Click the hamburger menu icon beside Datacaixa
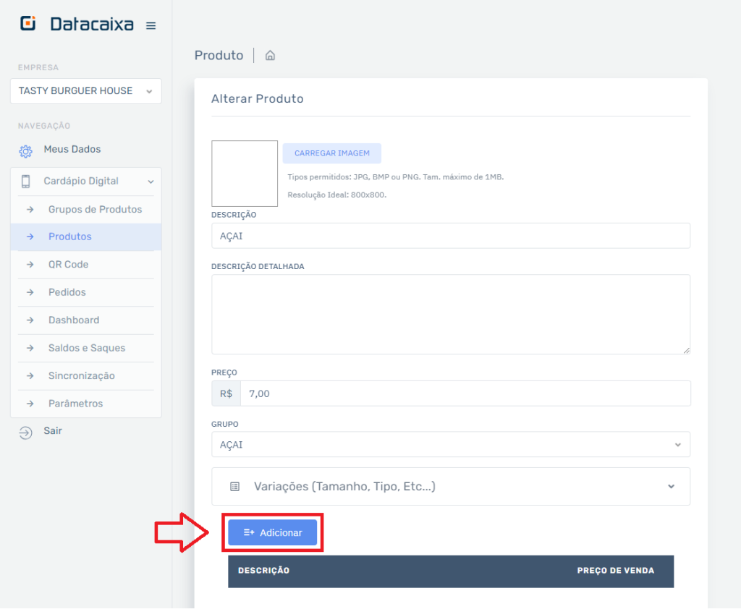This screenshot has width=741, height=609. click(151, 23)
